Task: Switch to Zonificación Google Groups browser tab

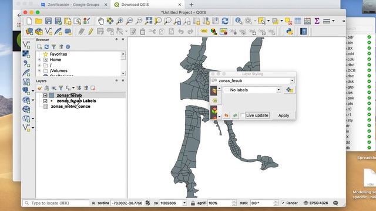Action: tap(73, 5)
